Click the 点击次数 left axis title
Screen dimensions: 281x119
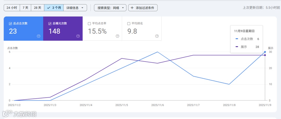(x=12, y=48)
